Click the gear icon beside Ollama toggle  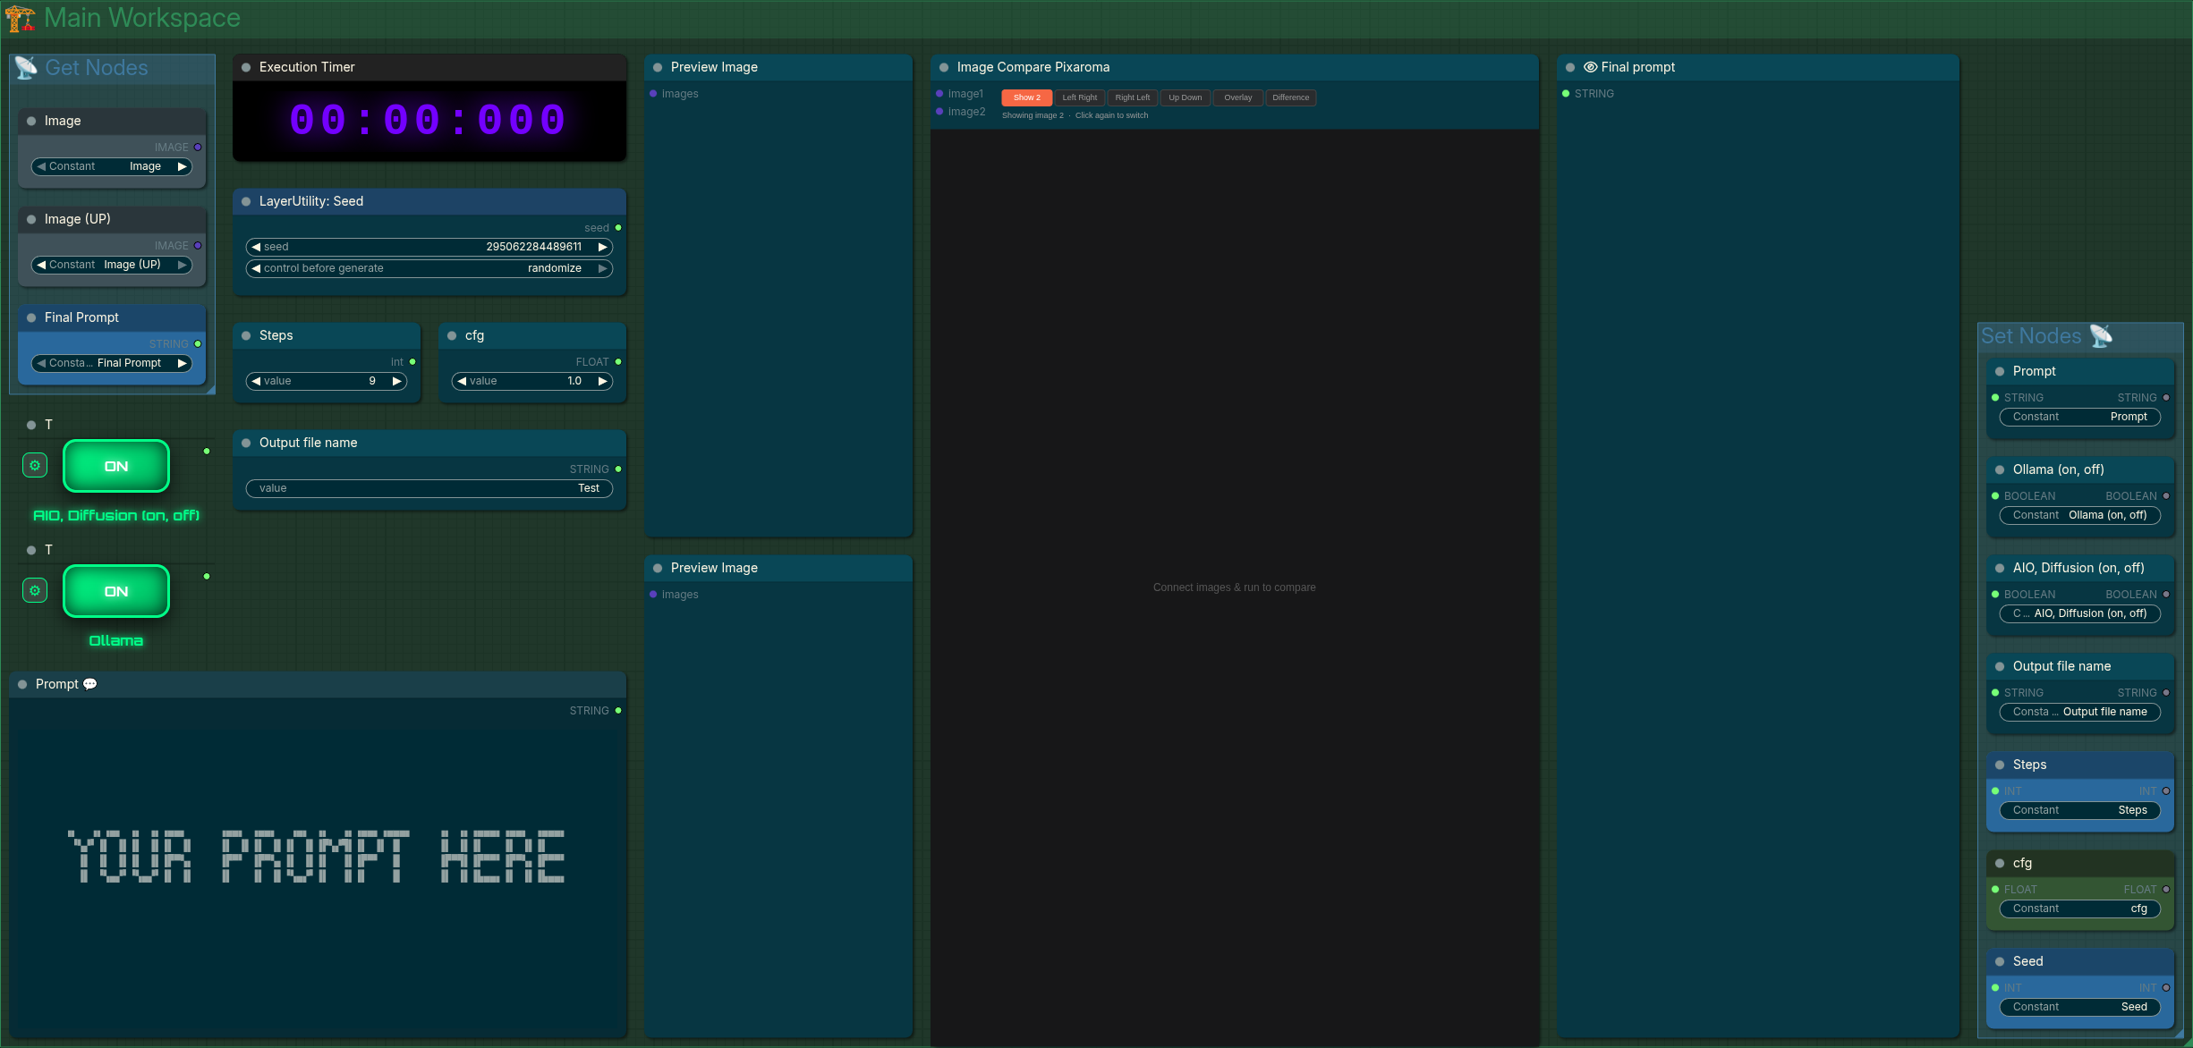[x=35, y=590]
